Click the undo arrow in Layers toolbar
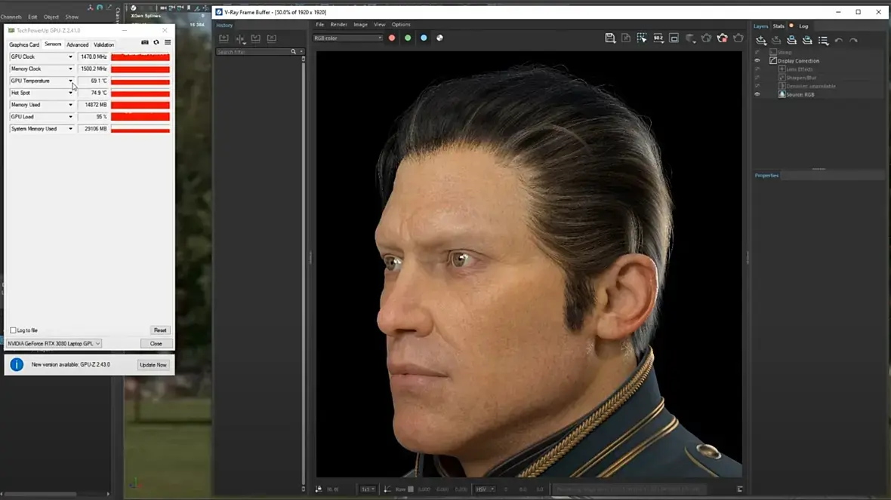 839,41
